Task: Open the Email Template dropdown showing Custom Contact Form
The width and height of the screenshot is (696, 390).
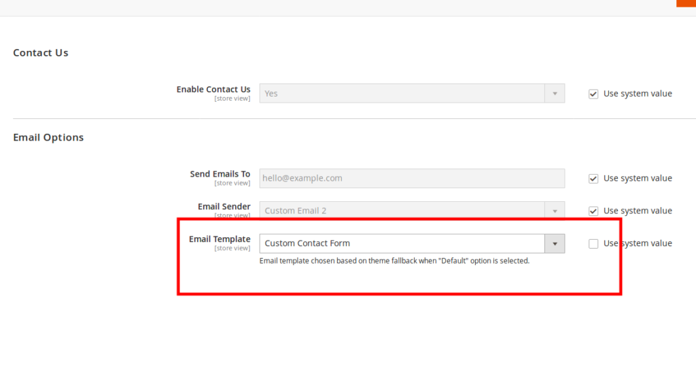Action: pyautogui.click(x=412, y=244)
